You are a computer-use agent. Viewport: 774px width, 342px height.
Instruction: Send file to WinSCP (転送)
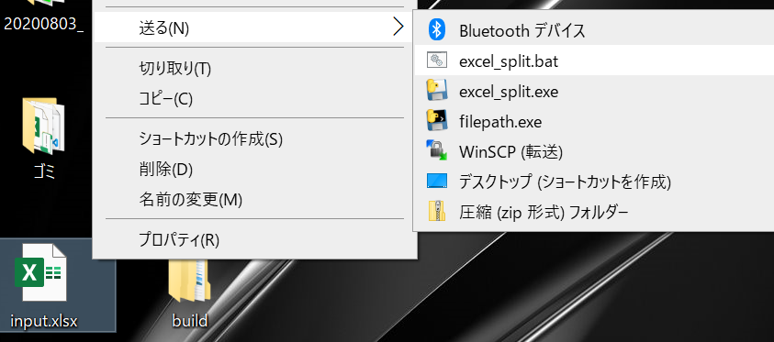click(x=594, y=151)
